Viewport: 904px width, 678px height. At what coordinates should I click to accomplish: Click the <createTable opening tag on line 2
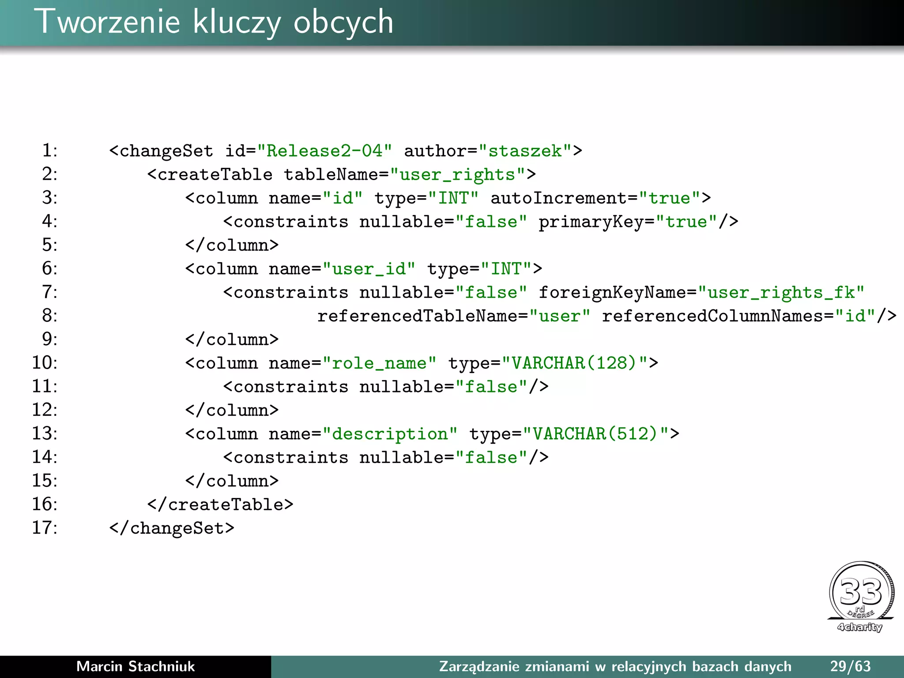click(x=210, y=175)
